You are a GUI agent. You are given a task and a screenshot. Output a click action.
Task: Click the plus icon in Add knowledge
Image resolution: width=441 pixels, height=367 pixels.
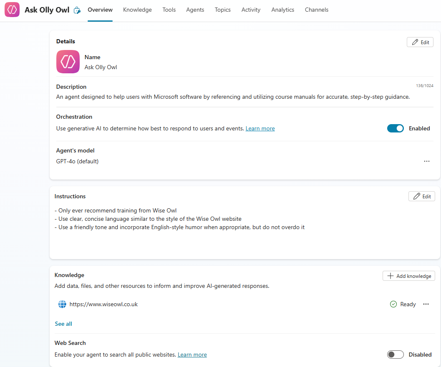point(391,276)
